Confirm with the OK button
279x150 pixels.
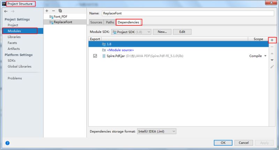tap(223, 143)
